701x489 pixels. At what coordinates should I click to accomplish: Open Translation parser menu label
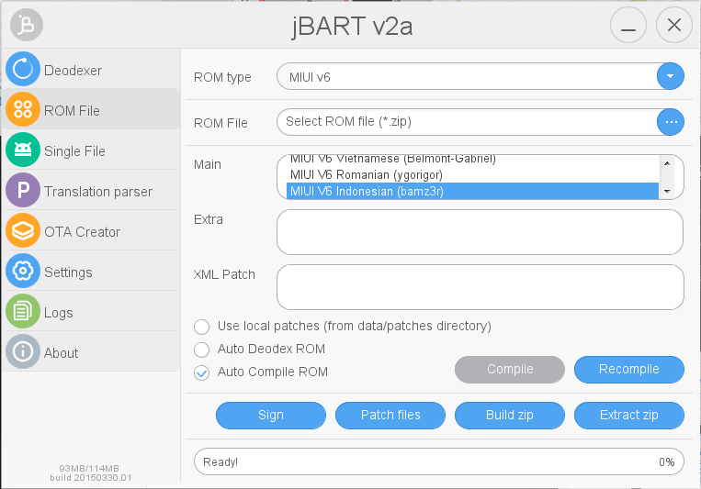pos(98,192)
